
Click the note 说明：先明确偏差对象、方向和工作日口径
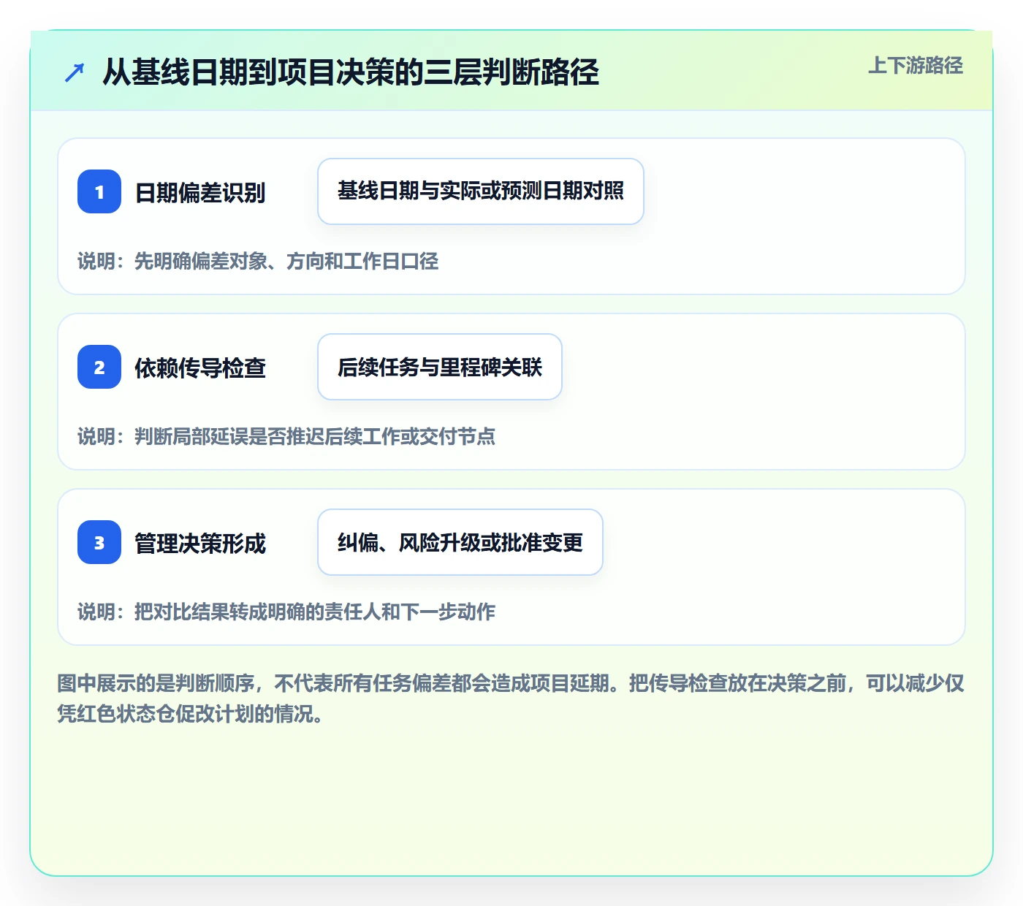pyautogui.click(x=258, y=261)
